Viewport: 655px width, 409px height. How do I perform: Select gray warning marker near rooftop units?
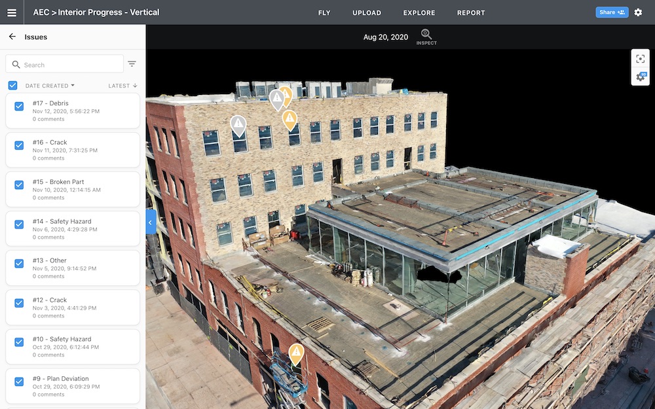coord(276,99)
